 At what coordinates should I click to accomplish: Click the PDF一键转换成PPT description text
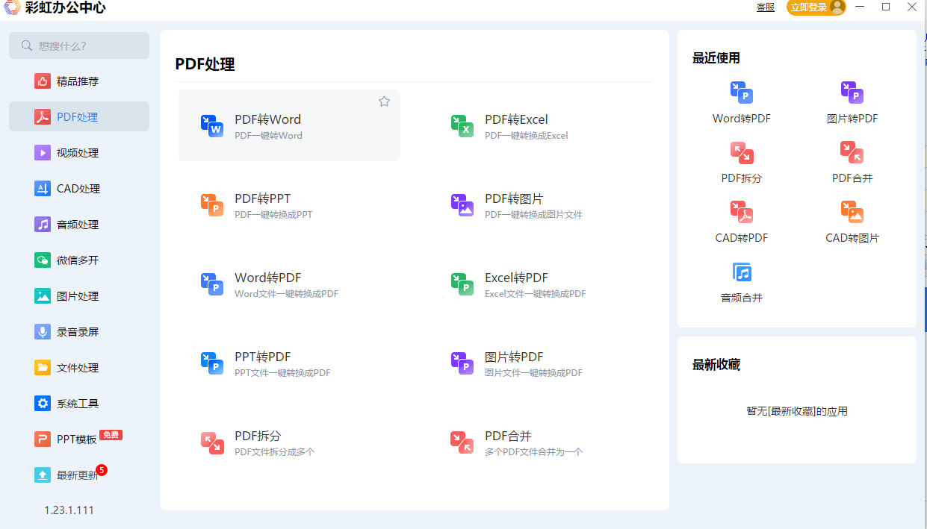[273, 215]
